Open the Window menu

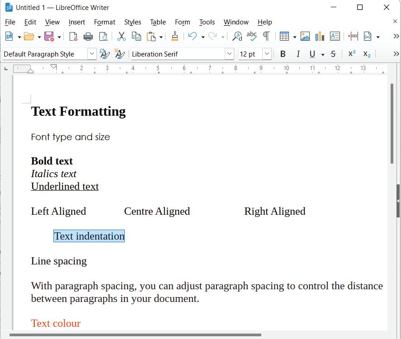point(236,22)
